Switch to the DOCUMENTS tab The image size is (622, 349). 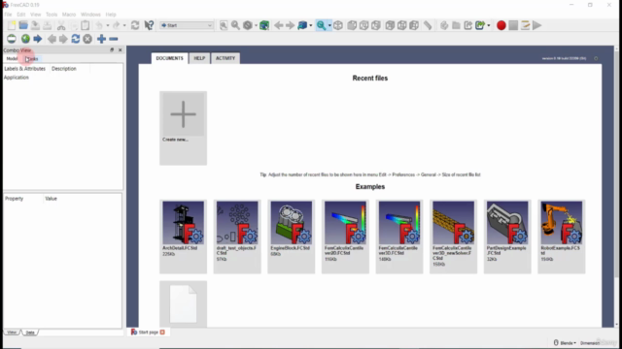tap(169, 58)
